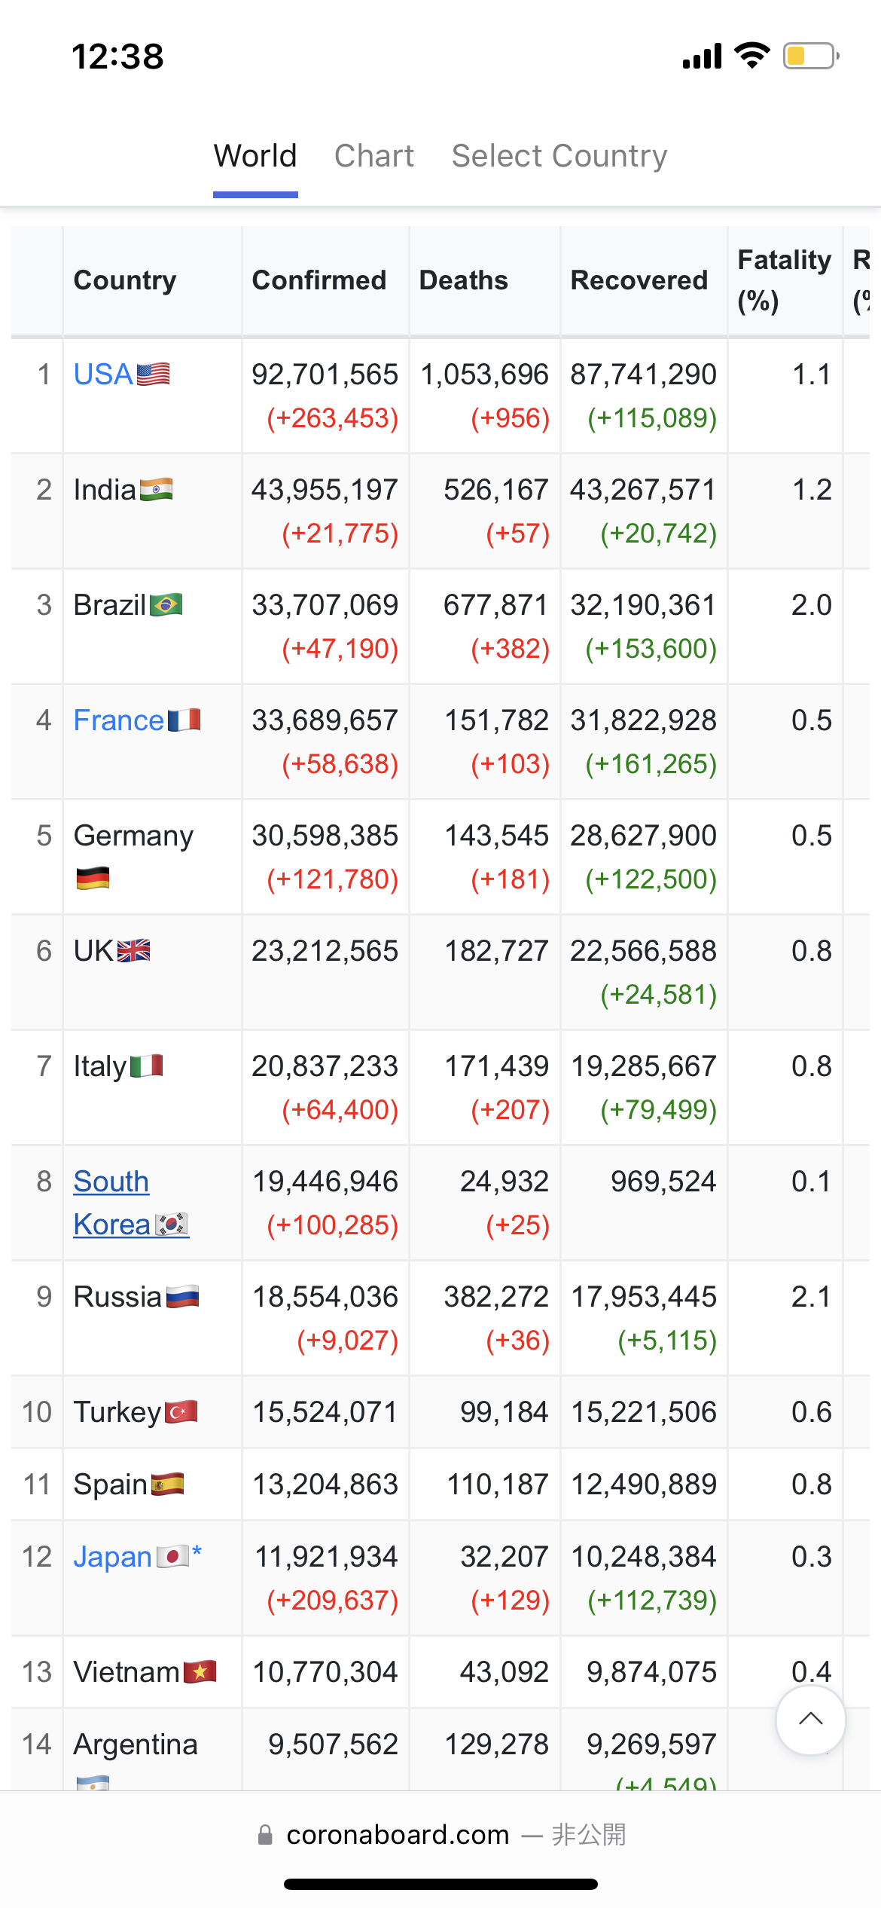Open the USA country link

103,375
